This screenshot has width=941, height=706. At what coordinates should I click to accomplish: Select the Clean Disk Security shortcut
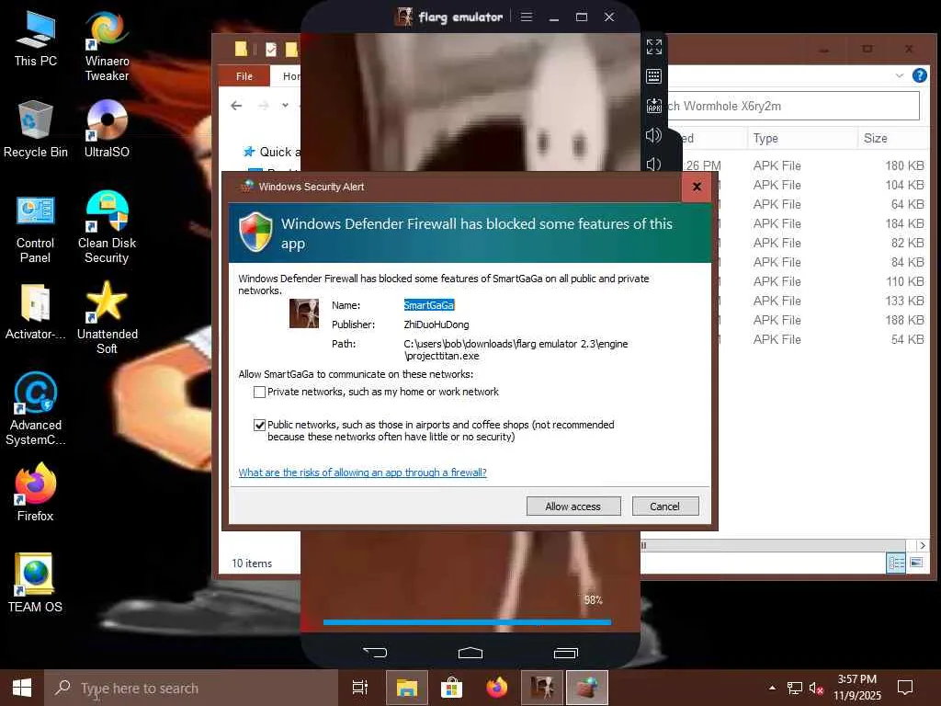point(107,228)
